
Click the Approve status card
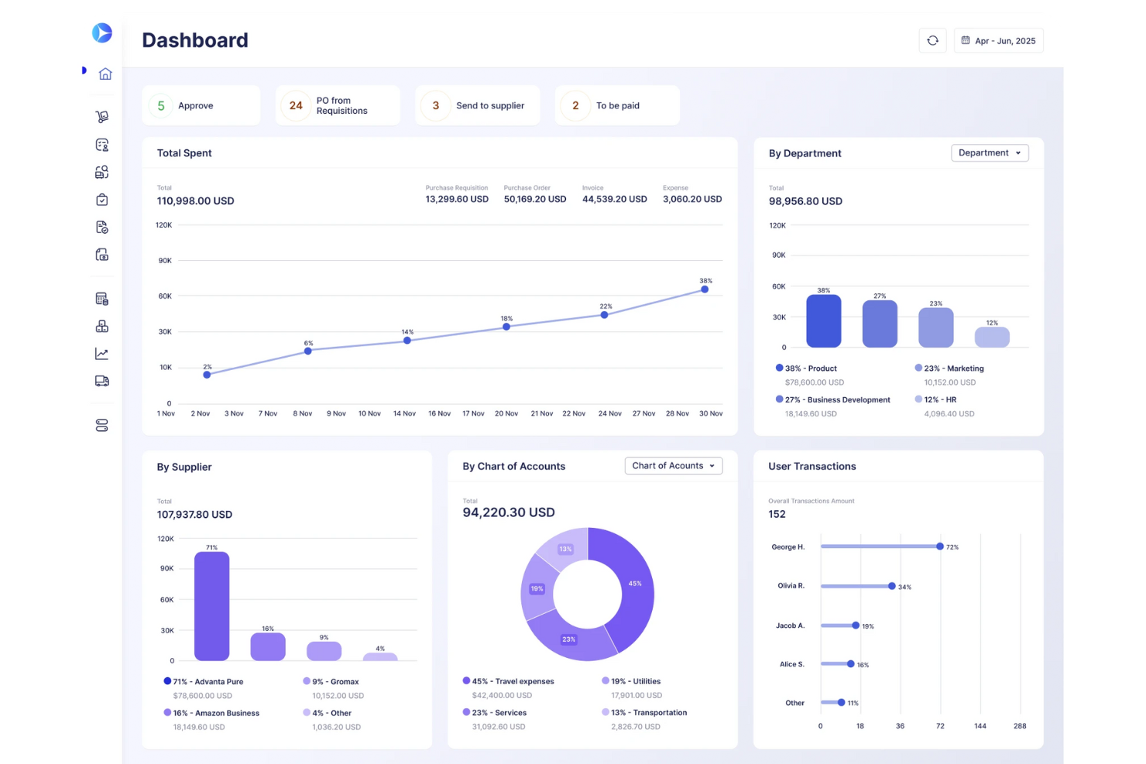[201, 104]
